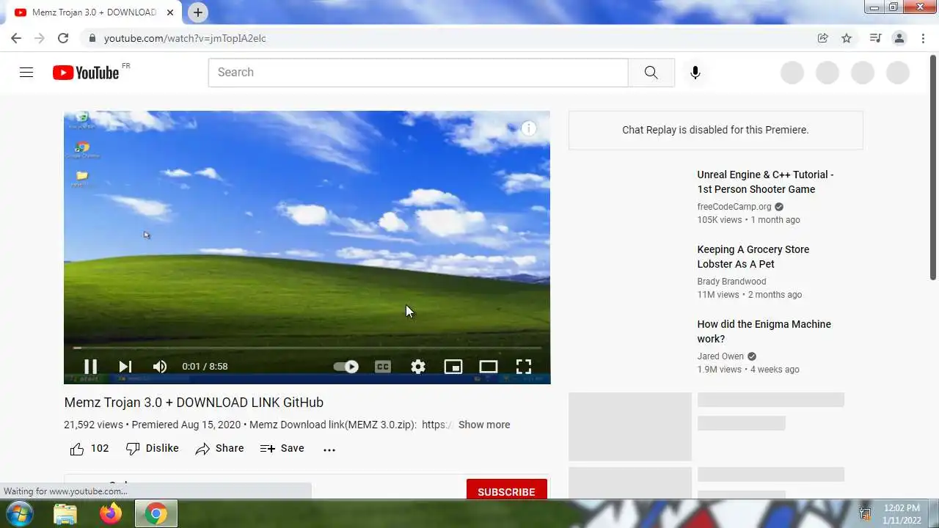Image resolution: width=939 pixels, height=528 pixels.
Task: Open video player settings gear
Action: (x=418, y=367)
